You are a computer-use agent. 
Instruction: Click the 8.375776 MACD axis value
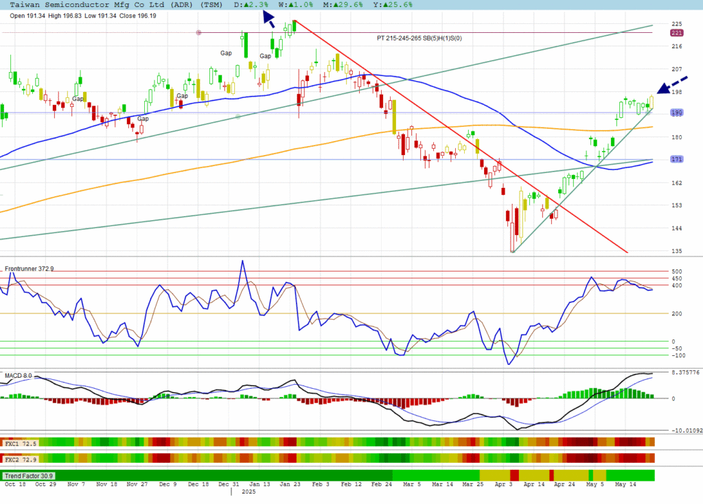click(x=686, y=372)
